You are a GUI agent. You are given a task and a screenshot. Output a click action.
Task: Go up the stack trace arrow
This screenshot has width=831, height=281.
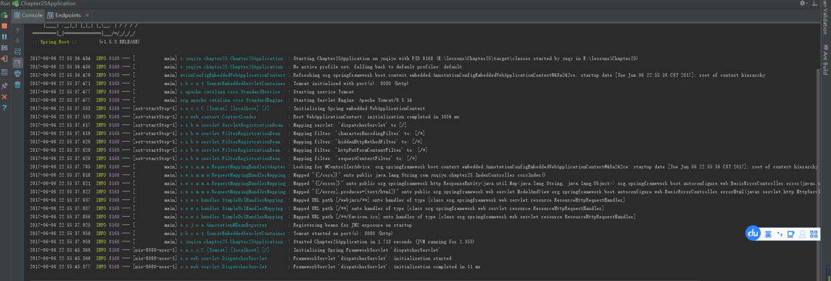(17, 29)
